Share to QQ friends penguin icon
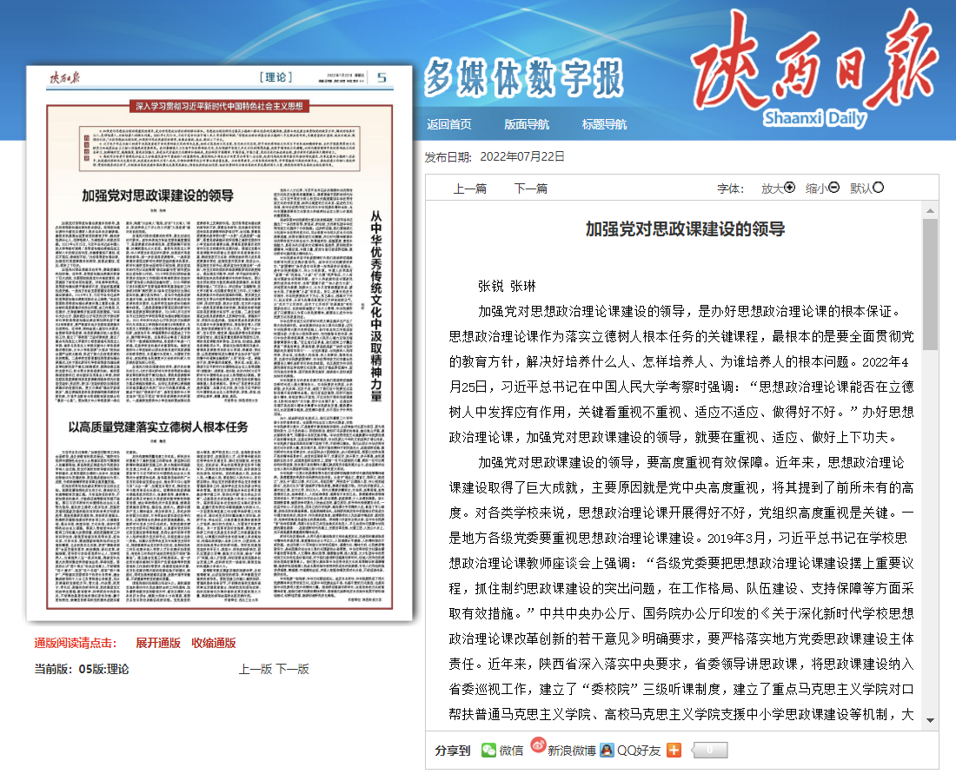This screenshot has width=956, height=774. click(607, 751)
